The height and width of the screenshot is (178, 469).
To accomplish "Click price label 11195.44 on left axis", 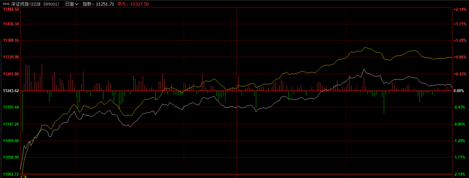I will click(x=11, y=107).
